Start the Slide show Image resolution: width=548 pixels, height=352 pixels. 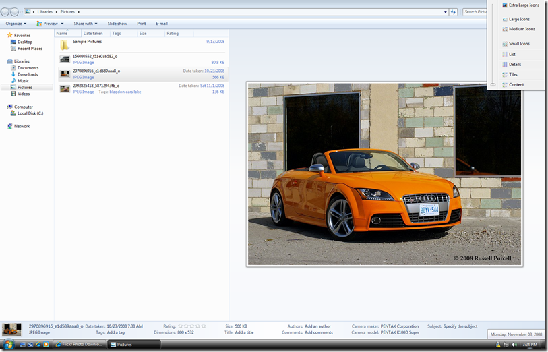click(117, 24)
